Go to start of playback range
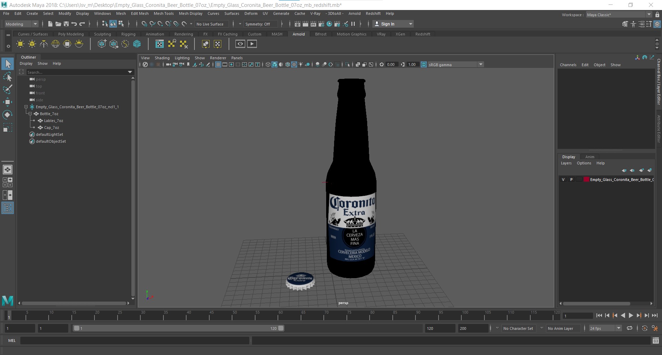 (599, 315)
